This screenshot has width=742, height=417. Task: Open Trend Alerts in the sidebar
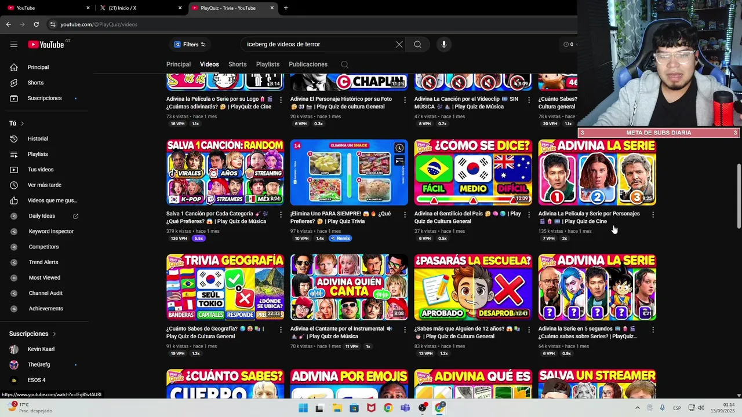coord(44,262)
